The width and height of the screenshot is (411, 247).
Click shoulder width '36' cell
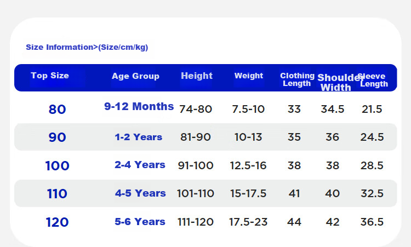click(333, 137)
